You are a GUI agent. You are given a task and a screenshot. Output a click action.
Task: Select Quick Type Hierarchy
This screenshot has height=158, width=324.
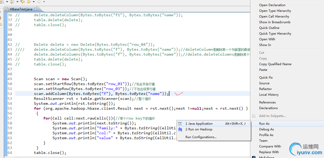[275, 33]
